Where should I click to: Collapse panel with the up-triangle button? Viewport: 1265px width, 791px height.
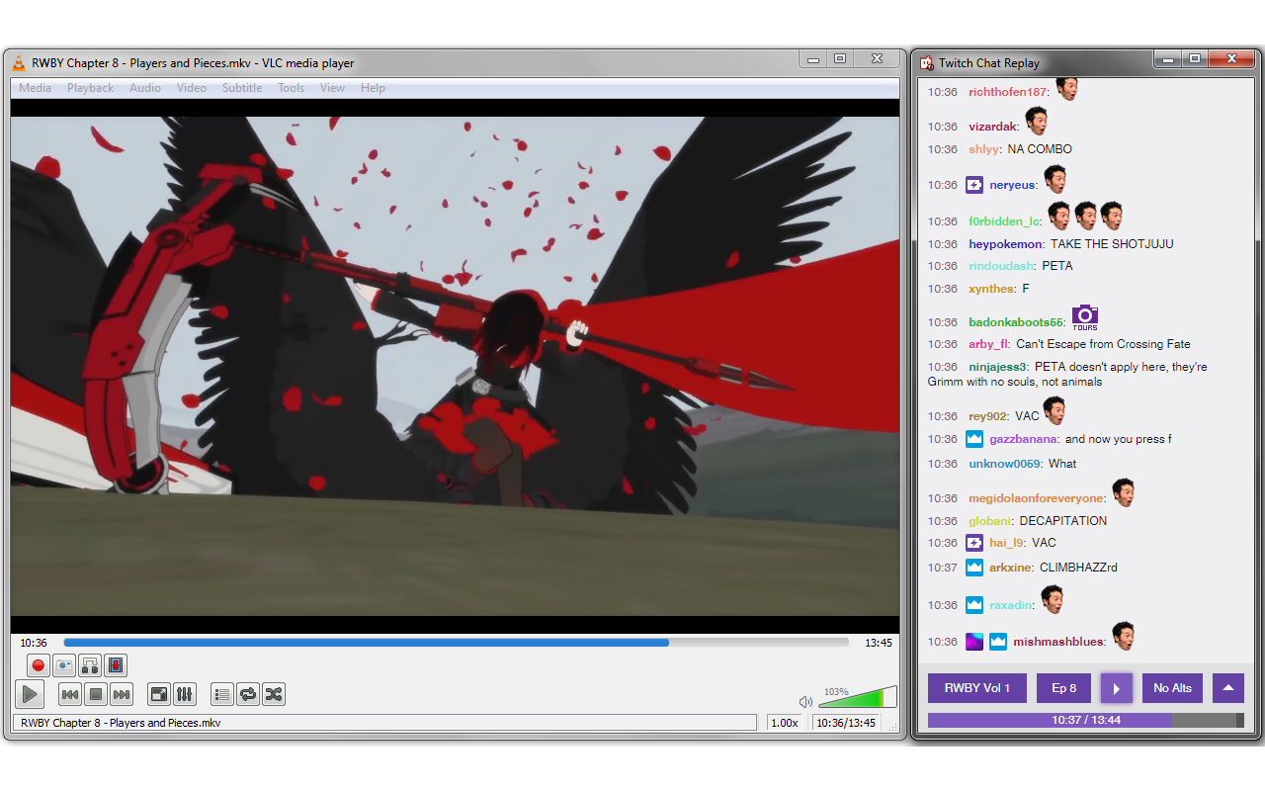click(x=1228, y=688)
